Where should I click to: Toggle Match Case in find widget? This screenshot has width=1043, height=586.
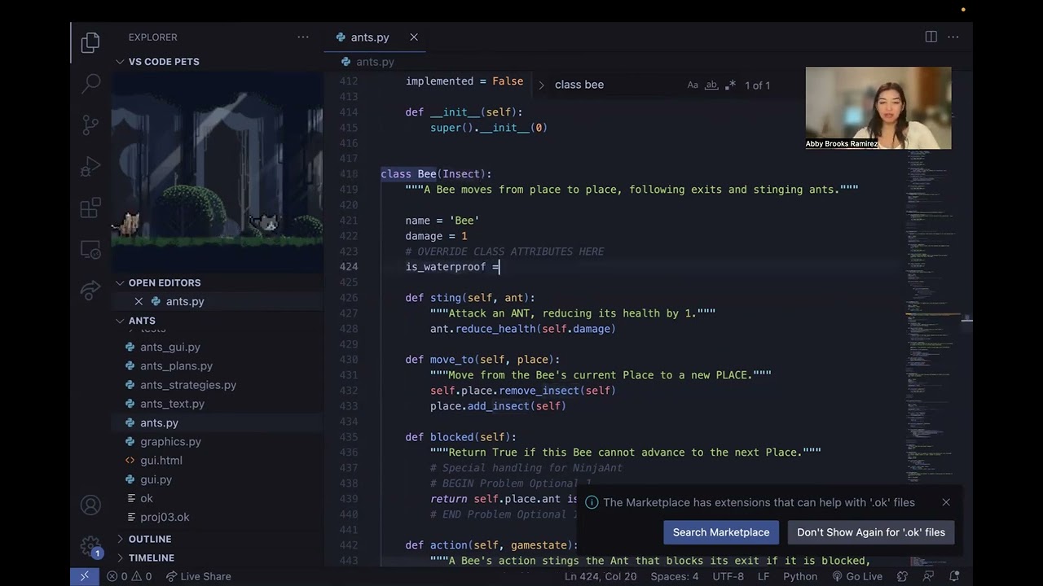click(693, 85)
